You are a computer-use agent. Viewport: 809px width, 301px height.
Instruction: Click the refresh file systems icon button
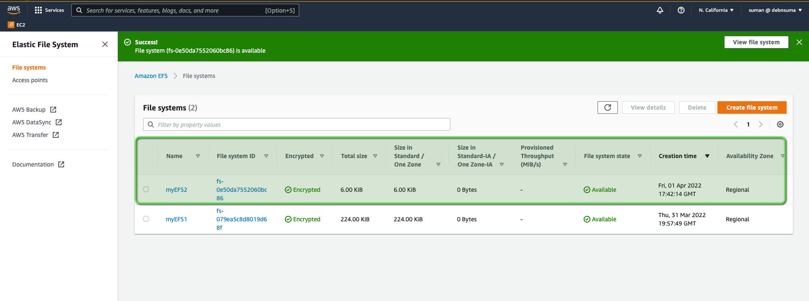[608, 107]
